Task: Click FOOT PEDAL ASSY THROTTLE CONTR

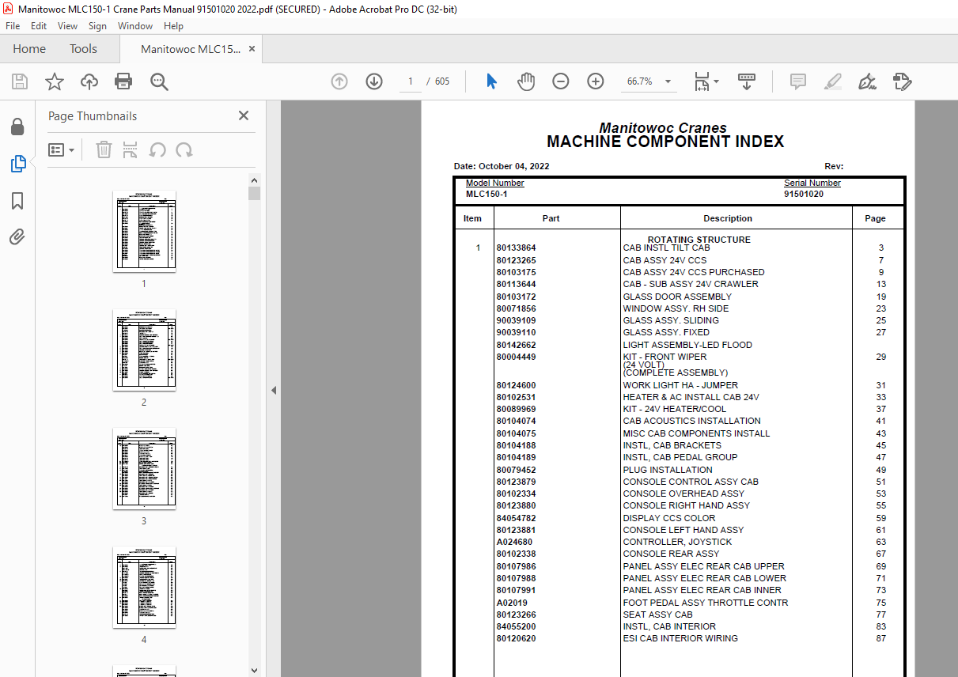Action: (x=705, y=603)
